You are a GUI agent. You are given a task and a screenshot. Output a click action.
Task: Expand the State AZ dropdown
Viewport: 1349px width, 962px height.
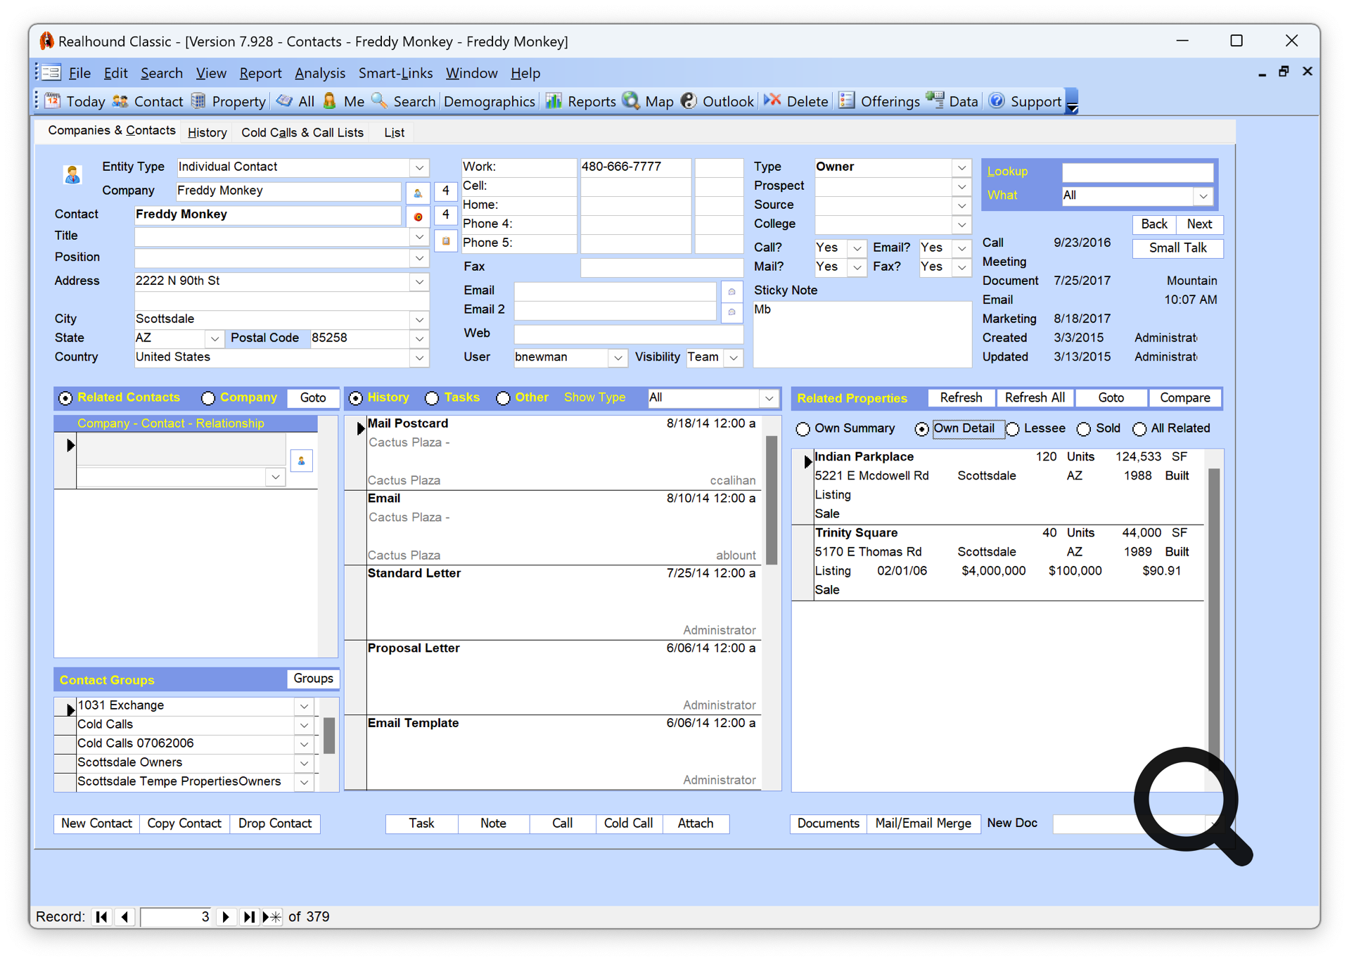tap(215, 338)
